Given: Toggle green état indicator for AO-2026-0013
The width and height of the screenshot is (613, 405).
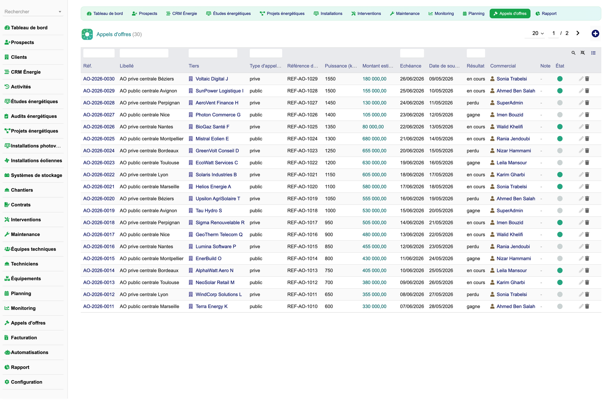Looking at the screenshot, I should (x=560, y=283).
